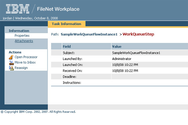Click the Received On date value
Image resolution: width=188 pixels, height=125 pixels.
click(x=125, y=71)
